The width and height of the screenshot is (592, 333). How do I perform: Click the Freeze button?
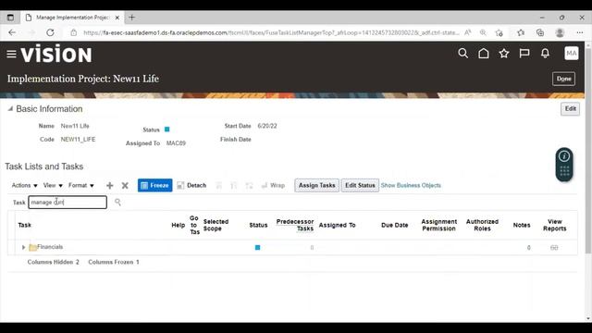(154, 185)
